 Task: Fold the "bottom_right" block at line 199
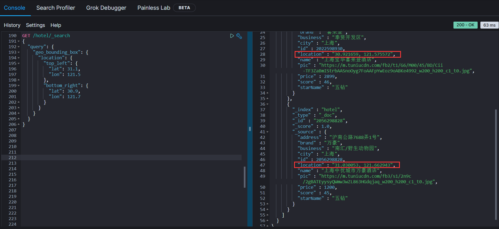coord(19,86)
